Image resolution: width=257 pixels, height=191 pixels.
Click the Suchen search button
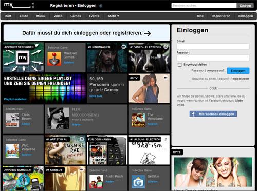point(245,6)
